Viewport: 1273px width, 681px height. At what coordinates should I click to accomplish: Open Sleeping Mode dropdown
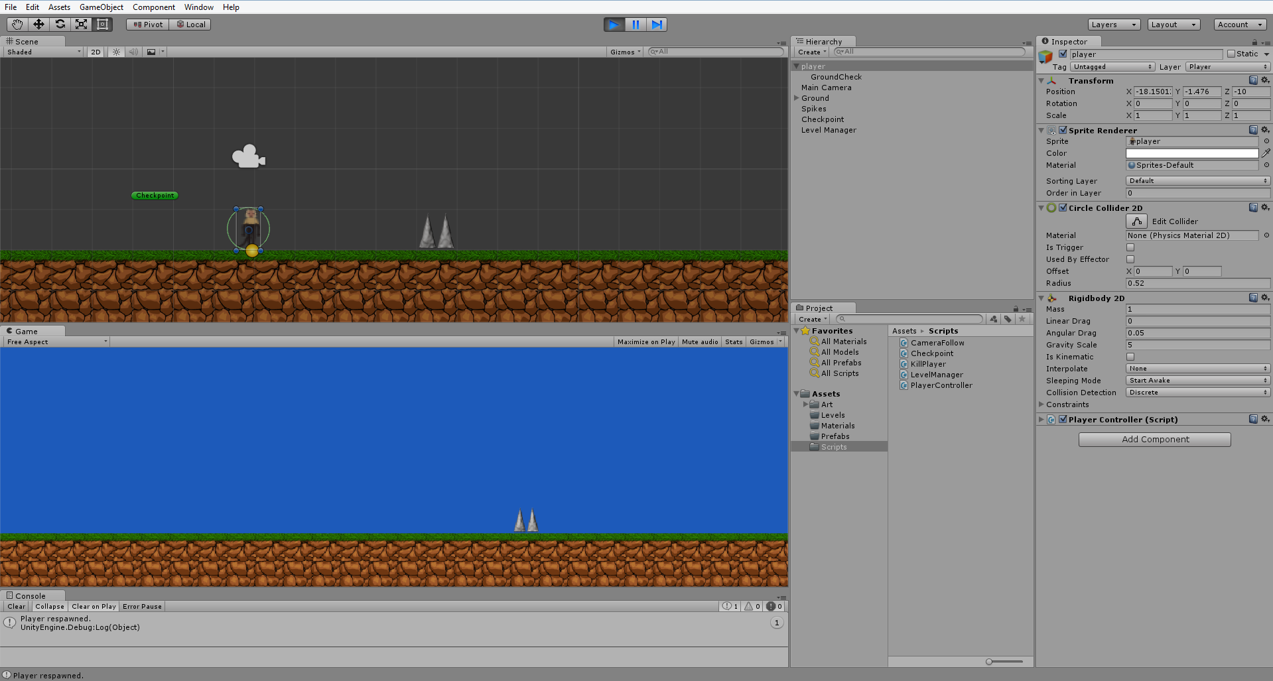click(x=1198, y=381)
